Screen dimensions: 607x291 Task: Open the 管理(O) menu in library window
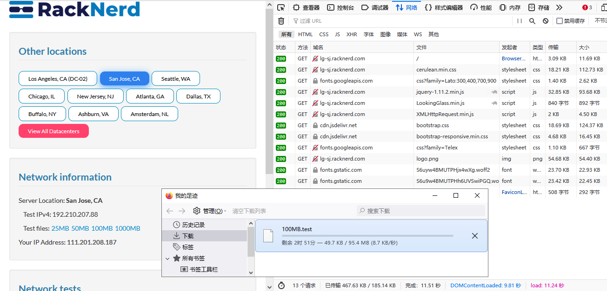pyautogui.click(x=210, y=211)
